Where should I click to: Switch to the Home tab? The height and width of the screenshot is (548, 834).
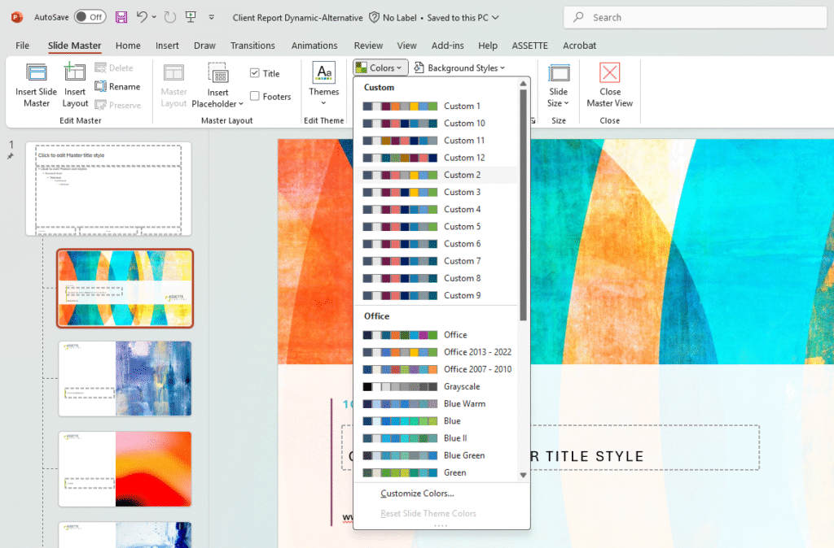(x=128, y=46)
